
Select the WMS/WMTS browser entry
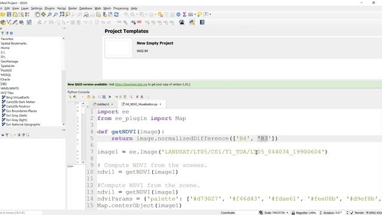pyautogui.click(x=10, y=88)
